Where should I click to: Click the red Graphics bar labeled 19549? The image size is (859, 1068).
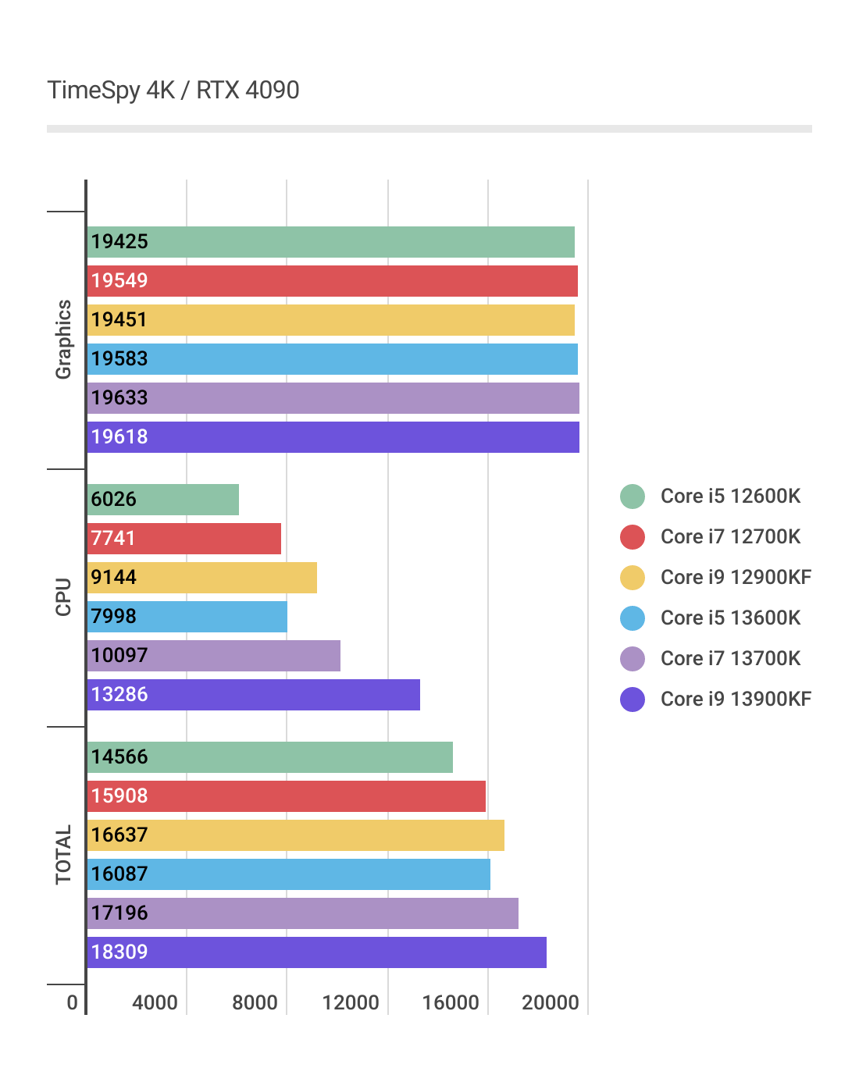[x=333, y=281]
